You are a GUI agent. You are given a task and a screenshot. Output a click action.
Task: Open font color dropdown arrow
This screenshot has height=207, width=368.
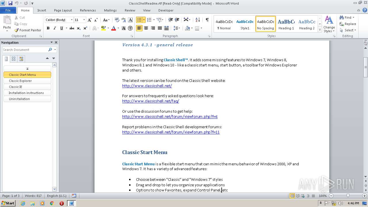pyautogui.click(x=118, y=28)
